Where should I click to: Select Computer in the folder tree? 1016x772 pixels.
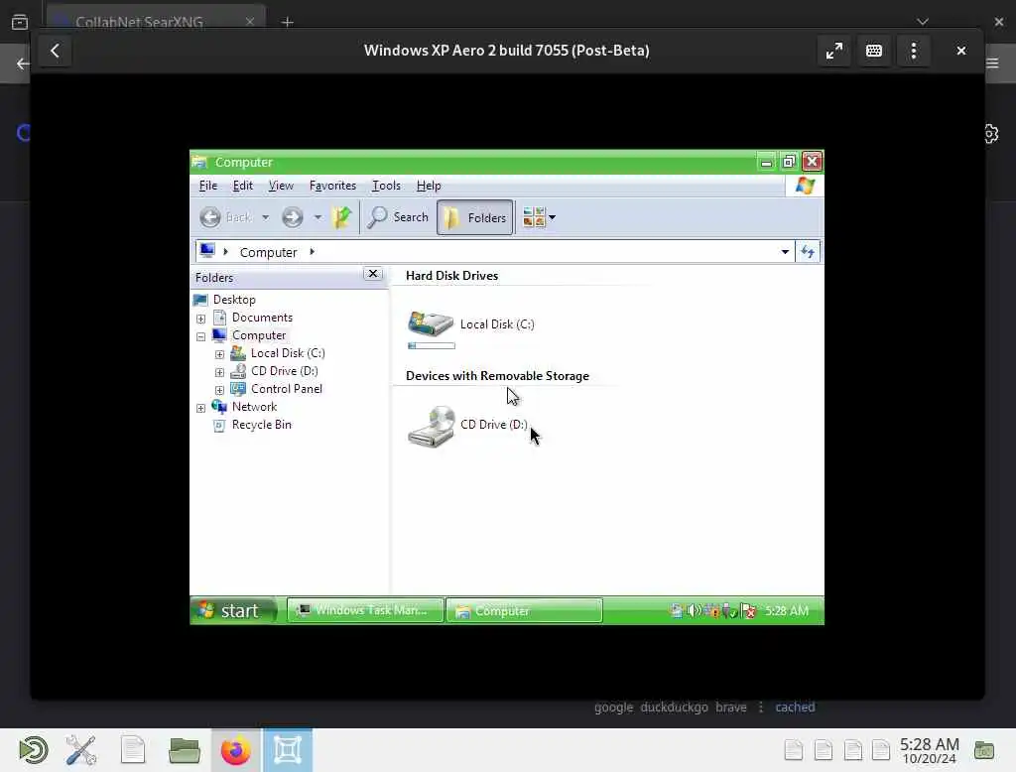pyautogui.click(x=259, y=335)
